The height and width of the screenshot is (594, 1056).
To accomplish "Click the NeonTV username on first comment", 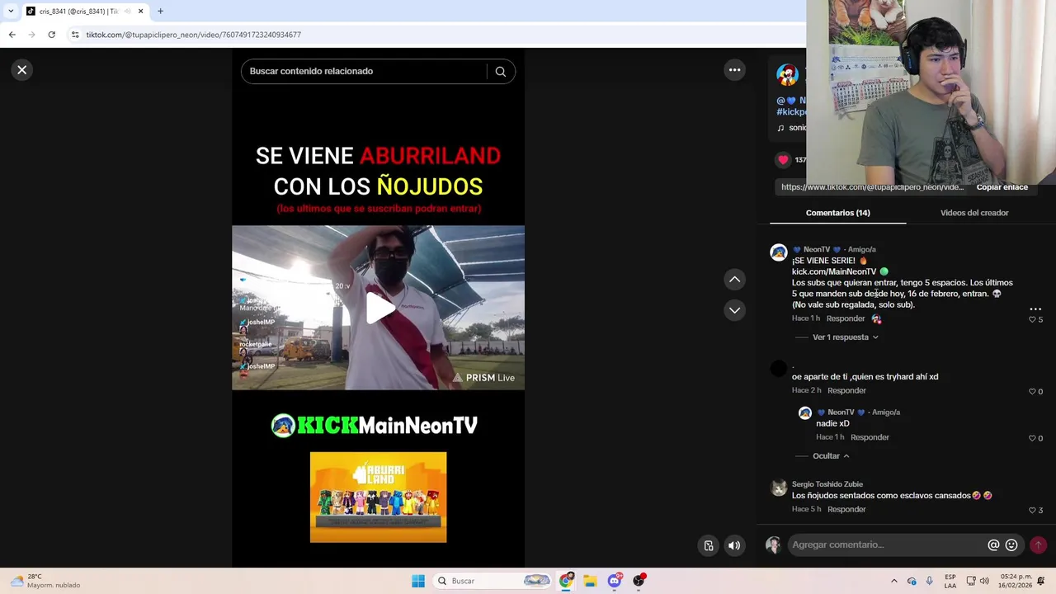I will click(817, 249).
